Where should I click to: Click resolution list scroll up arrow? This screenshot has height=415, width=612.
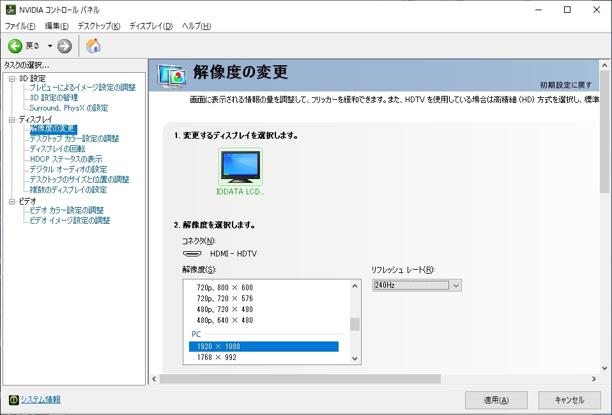355,286
